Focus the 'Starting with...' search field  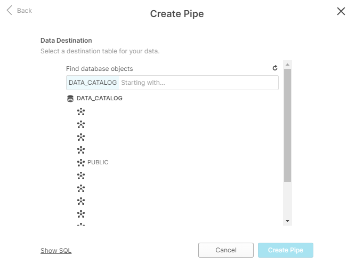tap(197, 83)
